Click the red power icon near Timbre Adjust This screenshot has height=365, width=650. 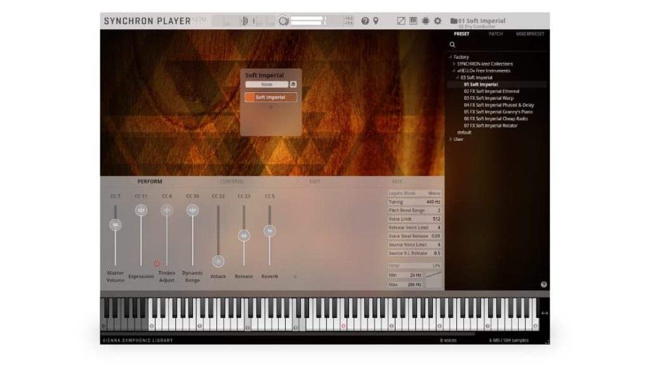[157, 263]
